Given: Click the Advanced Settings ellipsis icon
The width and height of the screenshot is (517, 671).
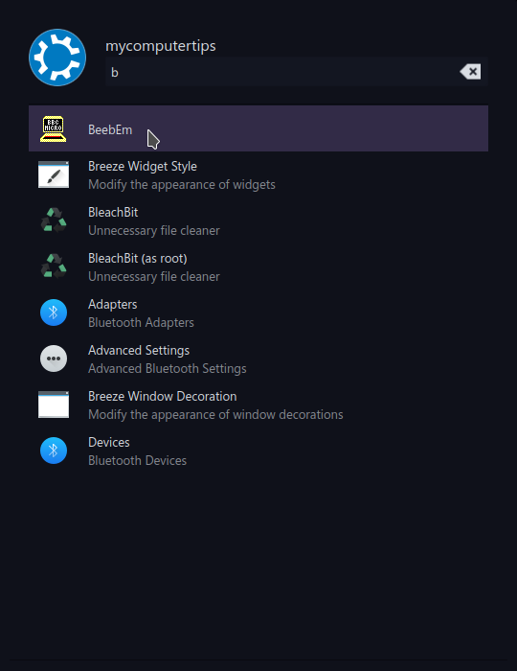Looking at the screenshot, I should click(54, 359).
